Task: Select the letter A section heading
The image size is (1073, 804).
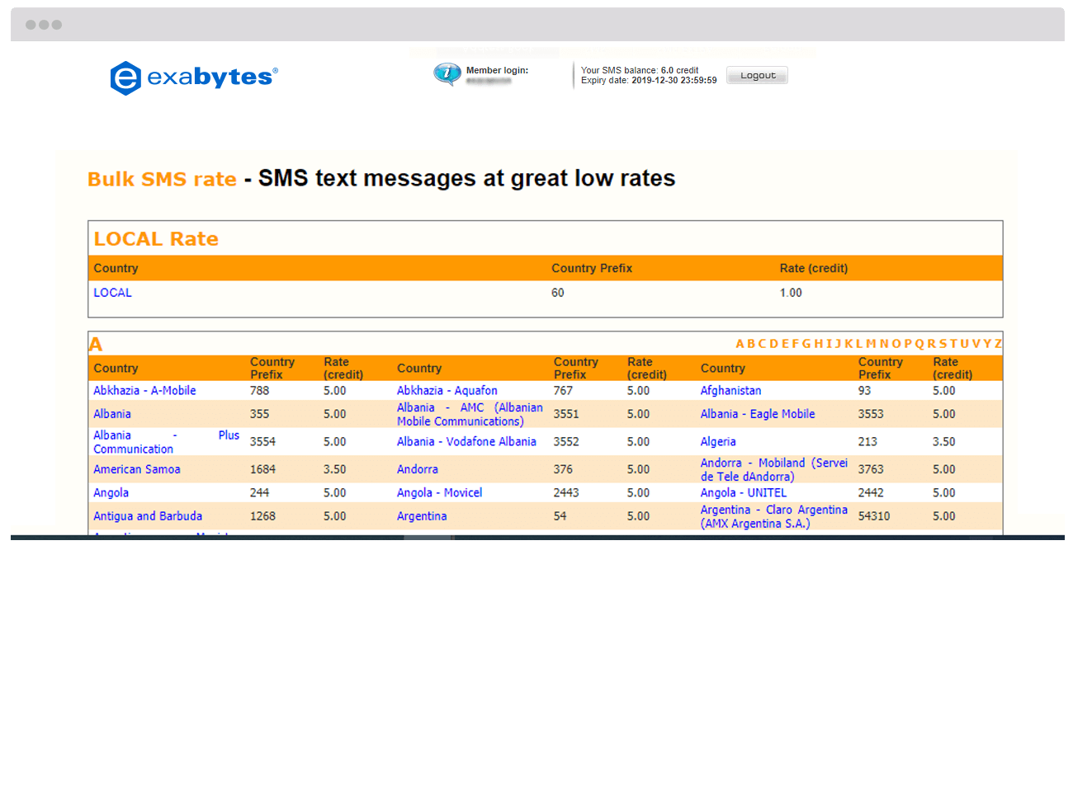Action: pos(96,343)
